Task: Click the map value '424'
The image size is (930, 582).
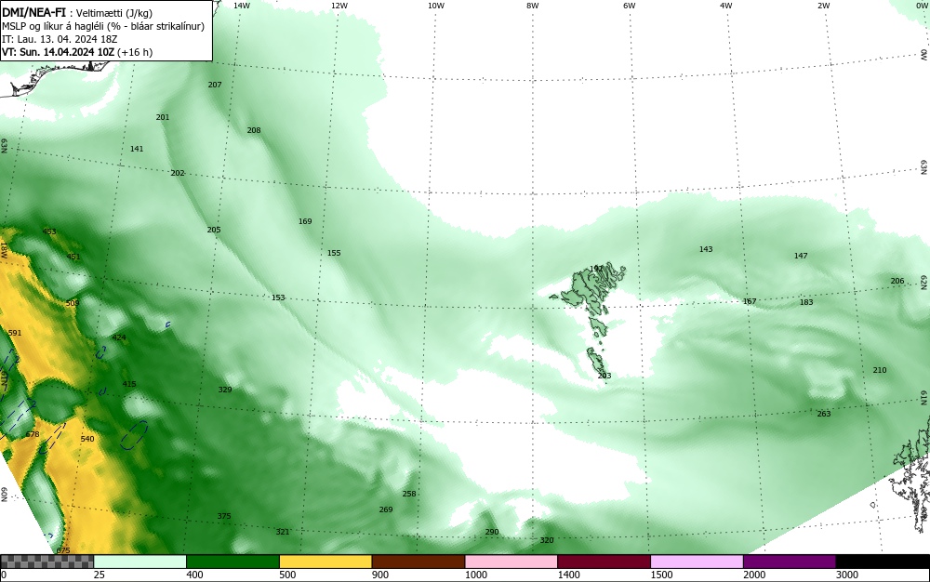Action: (x=119, y=337)
